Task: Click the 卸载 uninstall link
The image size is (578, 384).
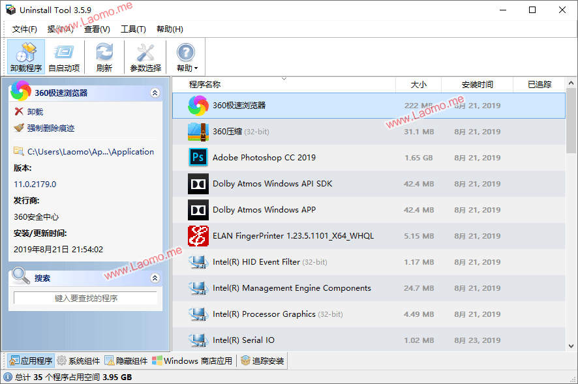Action: click(x=35, y=111)
